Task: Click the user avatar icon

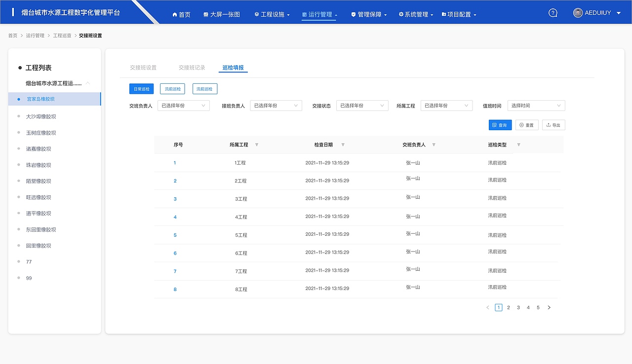Action: [x=578, y=13]
